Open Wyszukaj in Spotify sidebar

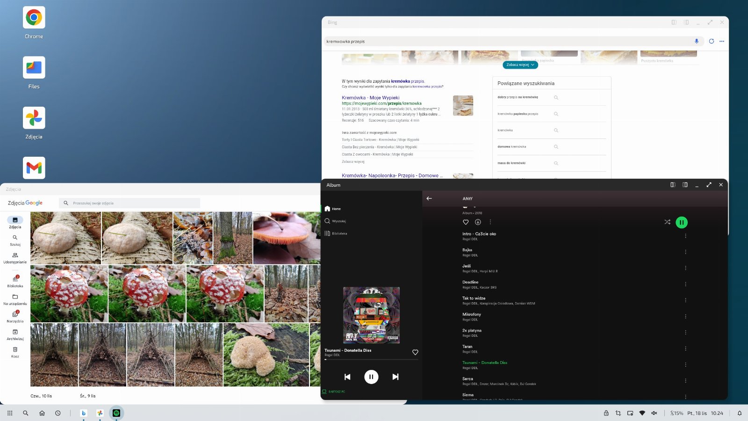click(335, 221)
